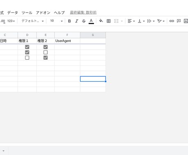Screen dimensions: 188x155
Task: Uncheck 権限1 checkbox in first data row
Action: 27,47
